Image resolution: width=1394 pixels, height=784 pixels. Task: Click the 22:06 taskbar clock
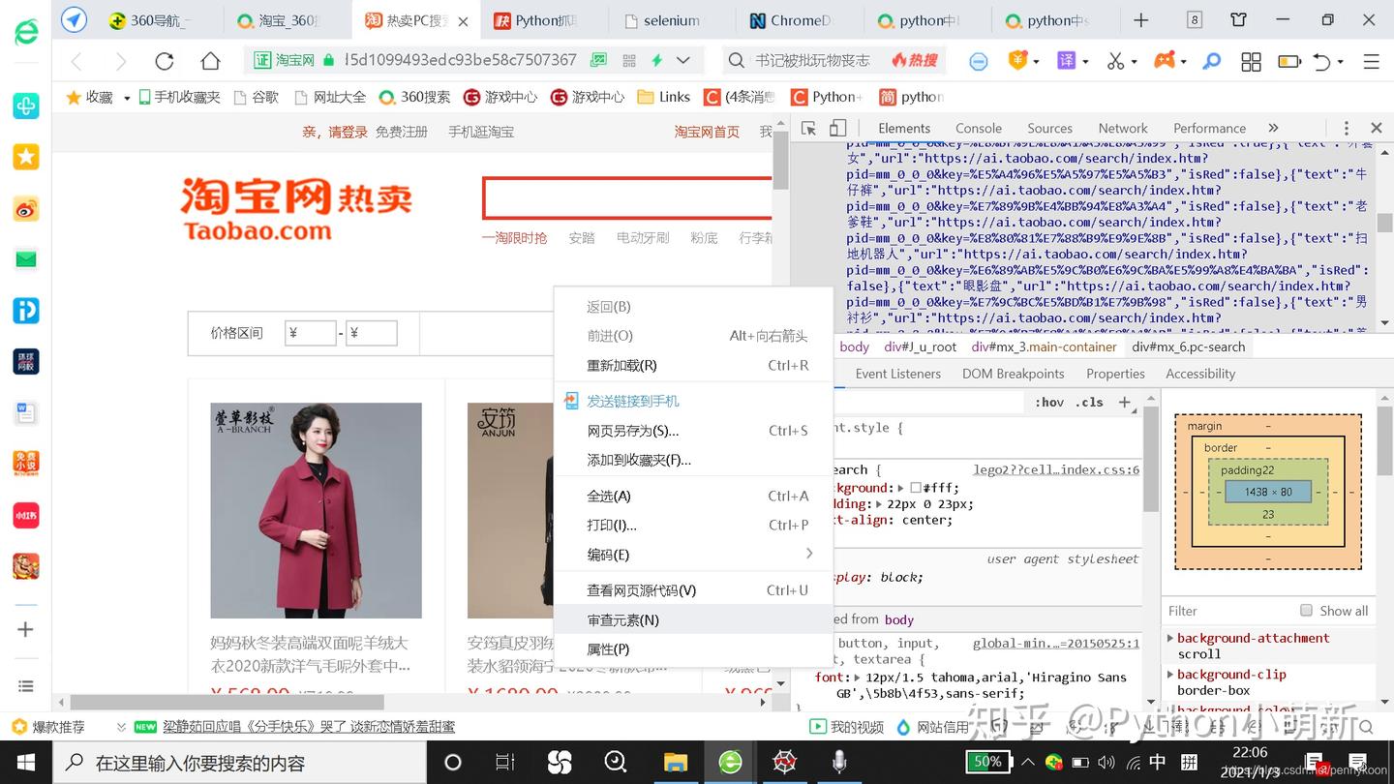point(1249,752)
